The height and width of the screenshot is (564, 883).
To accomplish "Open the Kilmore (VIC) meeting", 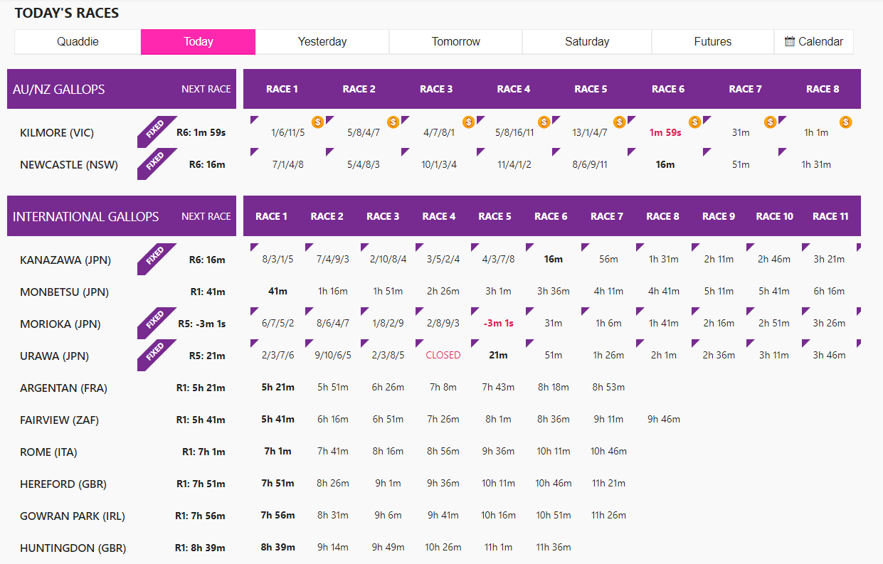I will [x=57, y=133].
